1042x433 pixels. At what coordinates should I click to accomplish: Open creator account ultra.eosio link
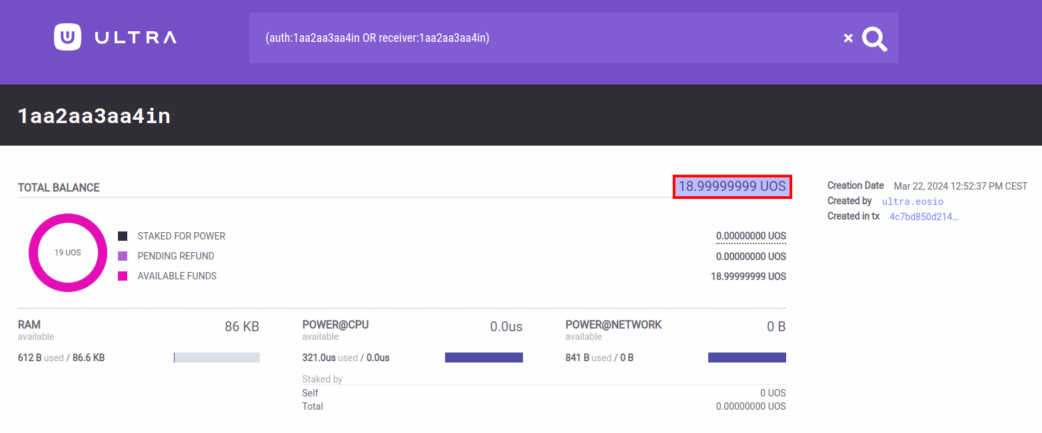(x=913, y=202)
